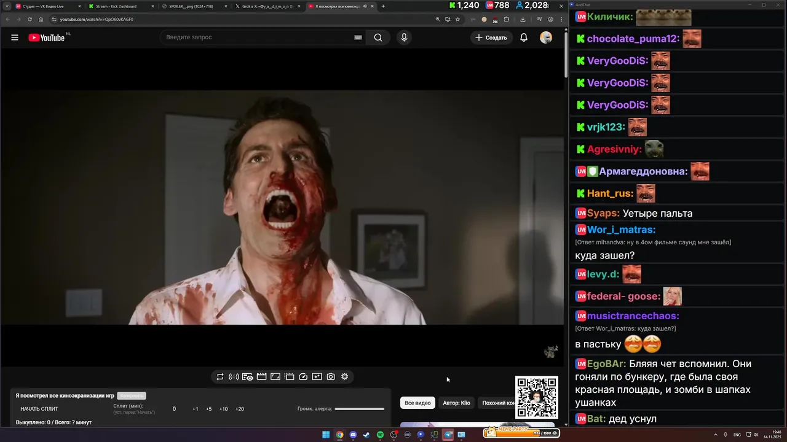The image size is (787, 442).
Task: Toggle the loop icon in the player toolbar
Action: coord(219,376)
